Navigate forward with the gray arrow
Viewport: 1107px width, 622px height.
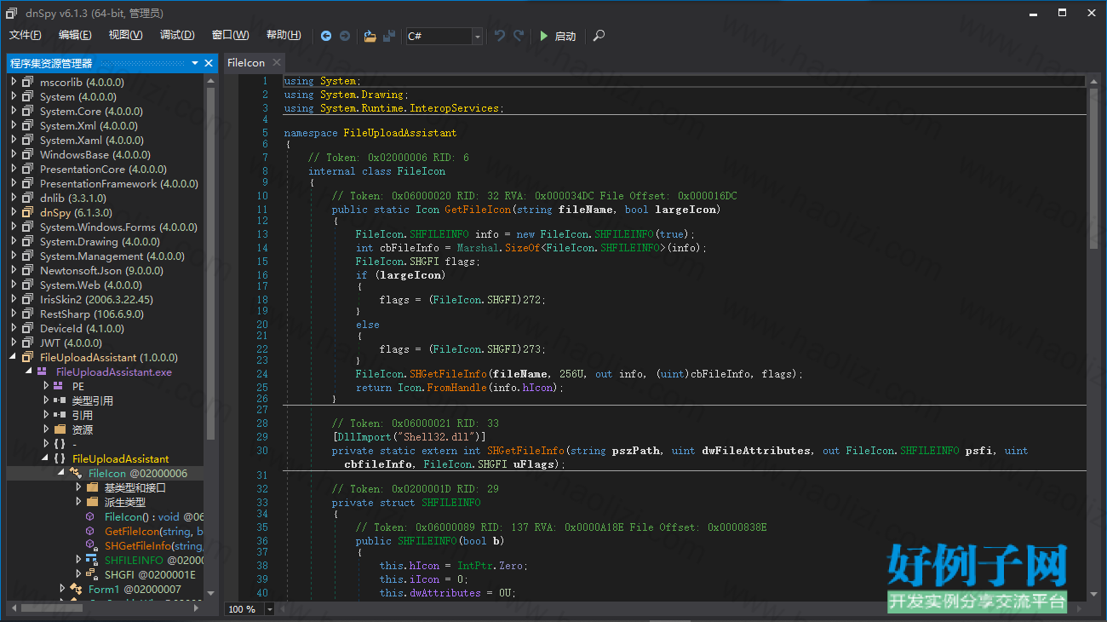pyautogui.click(x=345, y=36)
